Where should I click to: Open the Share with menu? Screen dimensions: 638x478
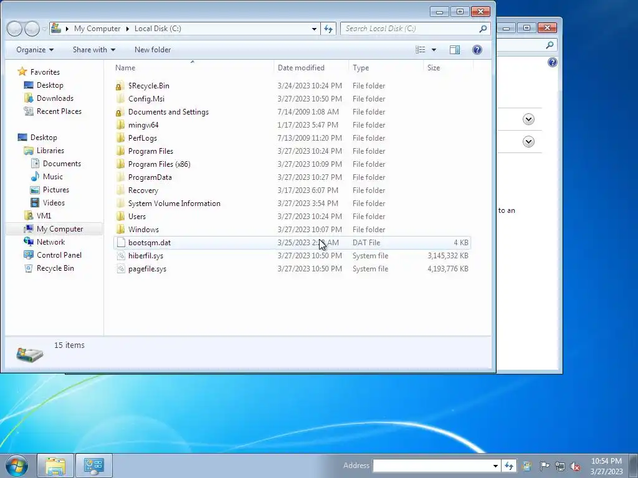click(94, 50)
